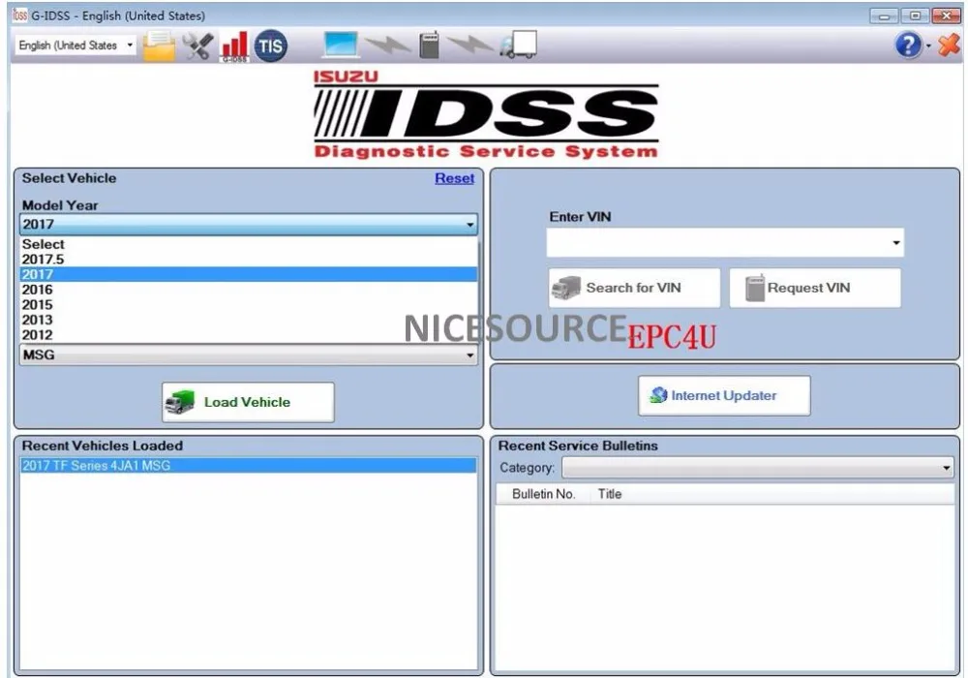Click the Reset link in Select Vehicle
Image resolution: width=968 pixels, height=678 pixels.
coord(454,178)
